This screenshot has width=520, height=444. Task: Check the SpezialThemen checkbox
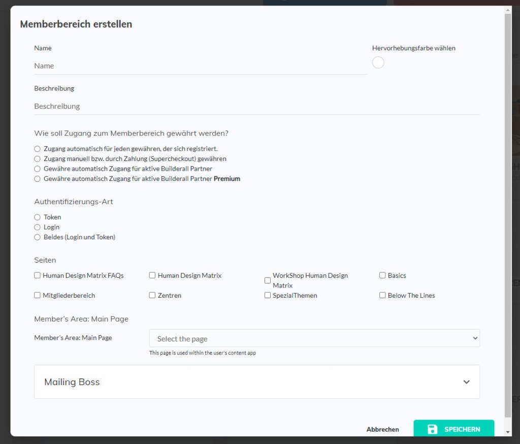tap(268, 295)
